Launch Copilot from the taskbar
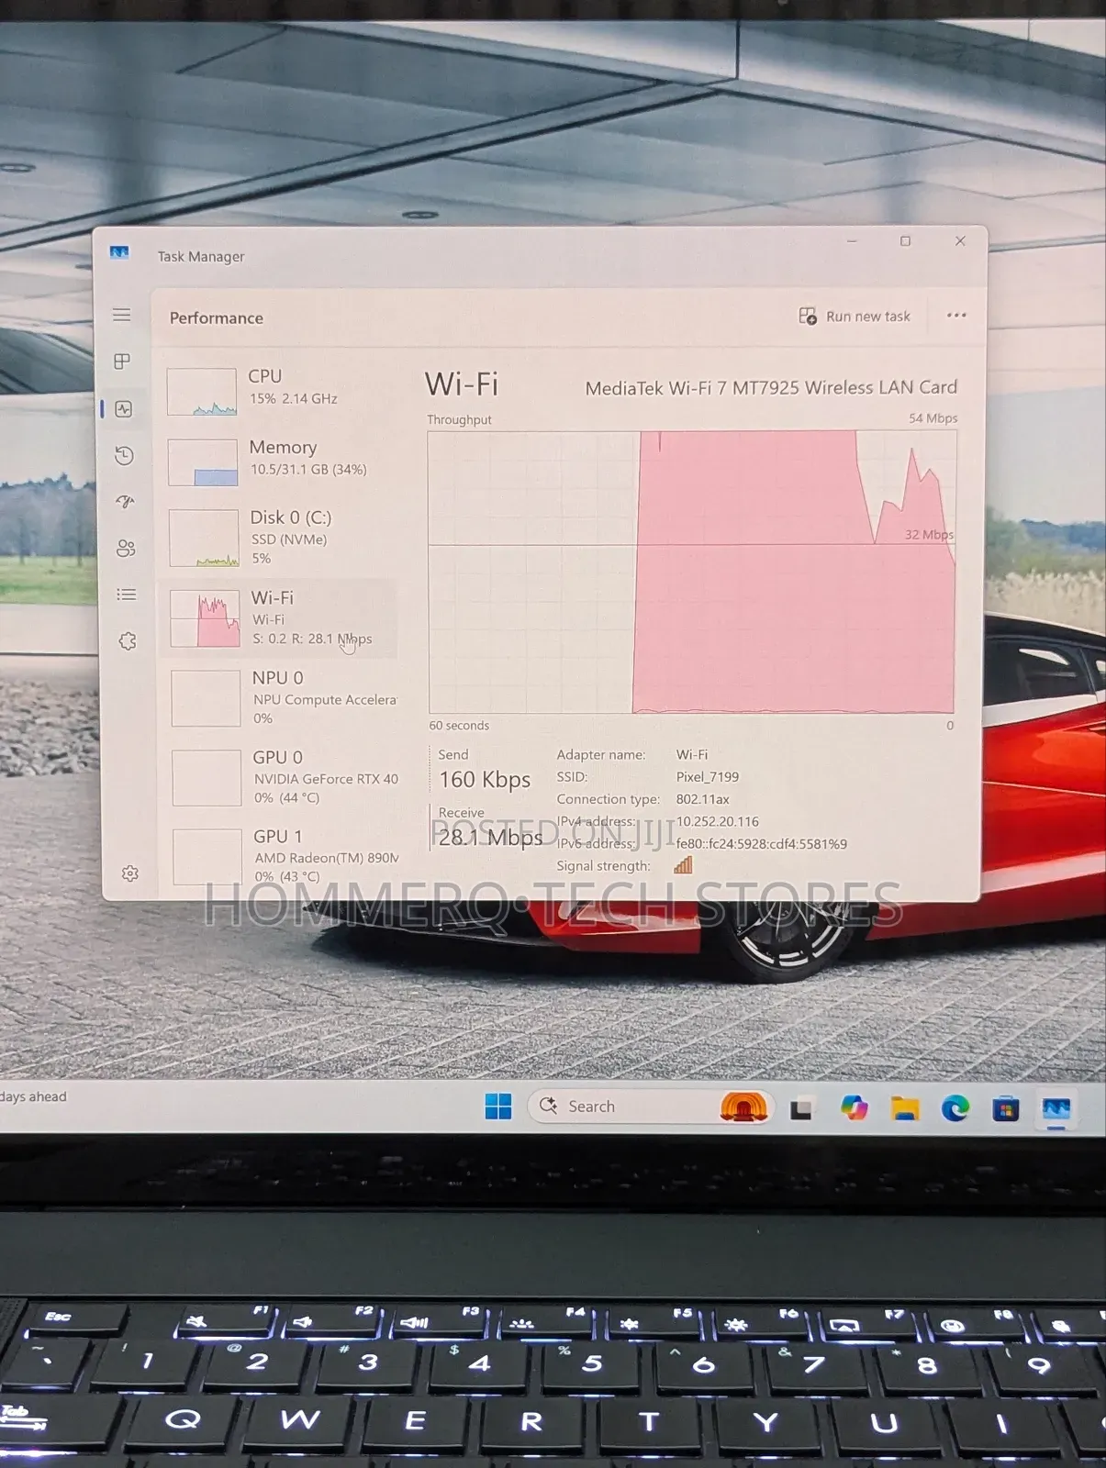The height and width of the screenshot is (1468, 1106). pyautogui.click(x=854, y=1108)
